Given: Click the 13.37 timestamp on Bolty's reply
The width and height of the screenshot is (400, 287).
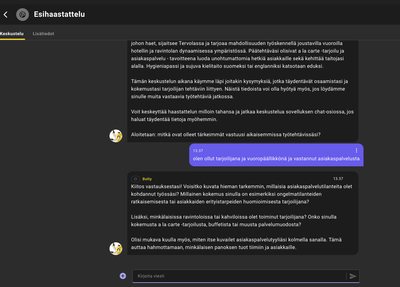Looking at the screenshot, I should 338,179.
